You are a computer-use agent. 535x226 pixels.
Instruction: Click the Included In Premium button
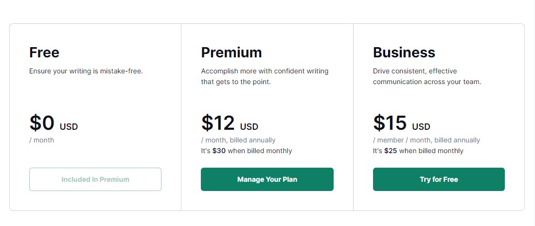(x=95, y=179)
